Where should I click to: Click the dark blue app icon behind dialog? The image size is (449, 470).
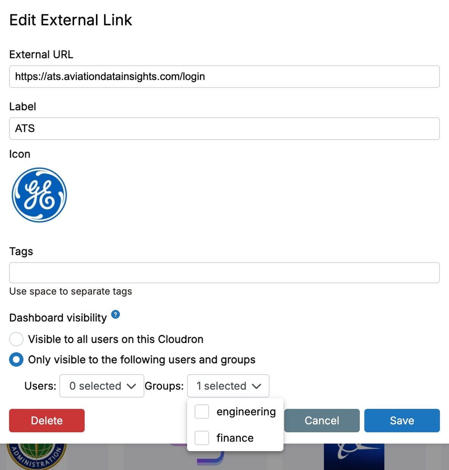[354, 456]
